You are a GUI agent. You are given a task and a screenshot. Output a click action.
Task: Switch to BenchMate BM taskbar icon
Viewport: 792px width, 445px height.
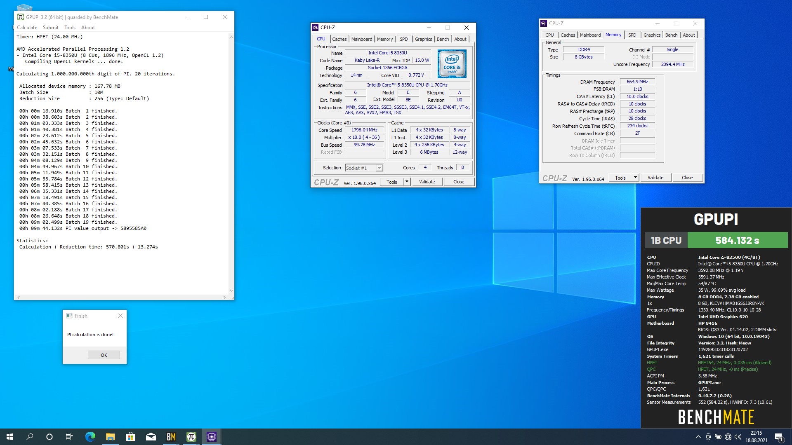(171, 437)
